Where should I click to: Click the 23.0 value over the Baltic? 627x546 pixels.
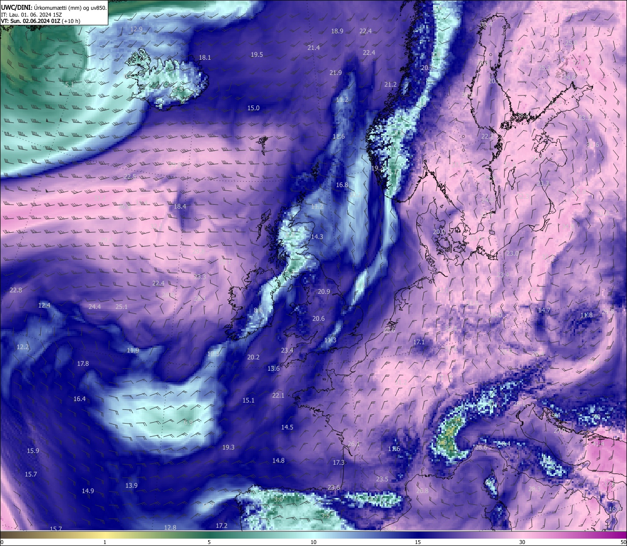[512, 254]
